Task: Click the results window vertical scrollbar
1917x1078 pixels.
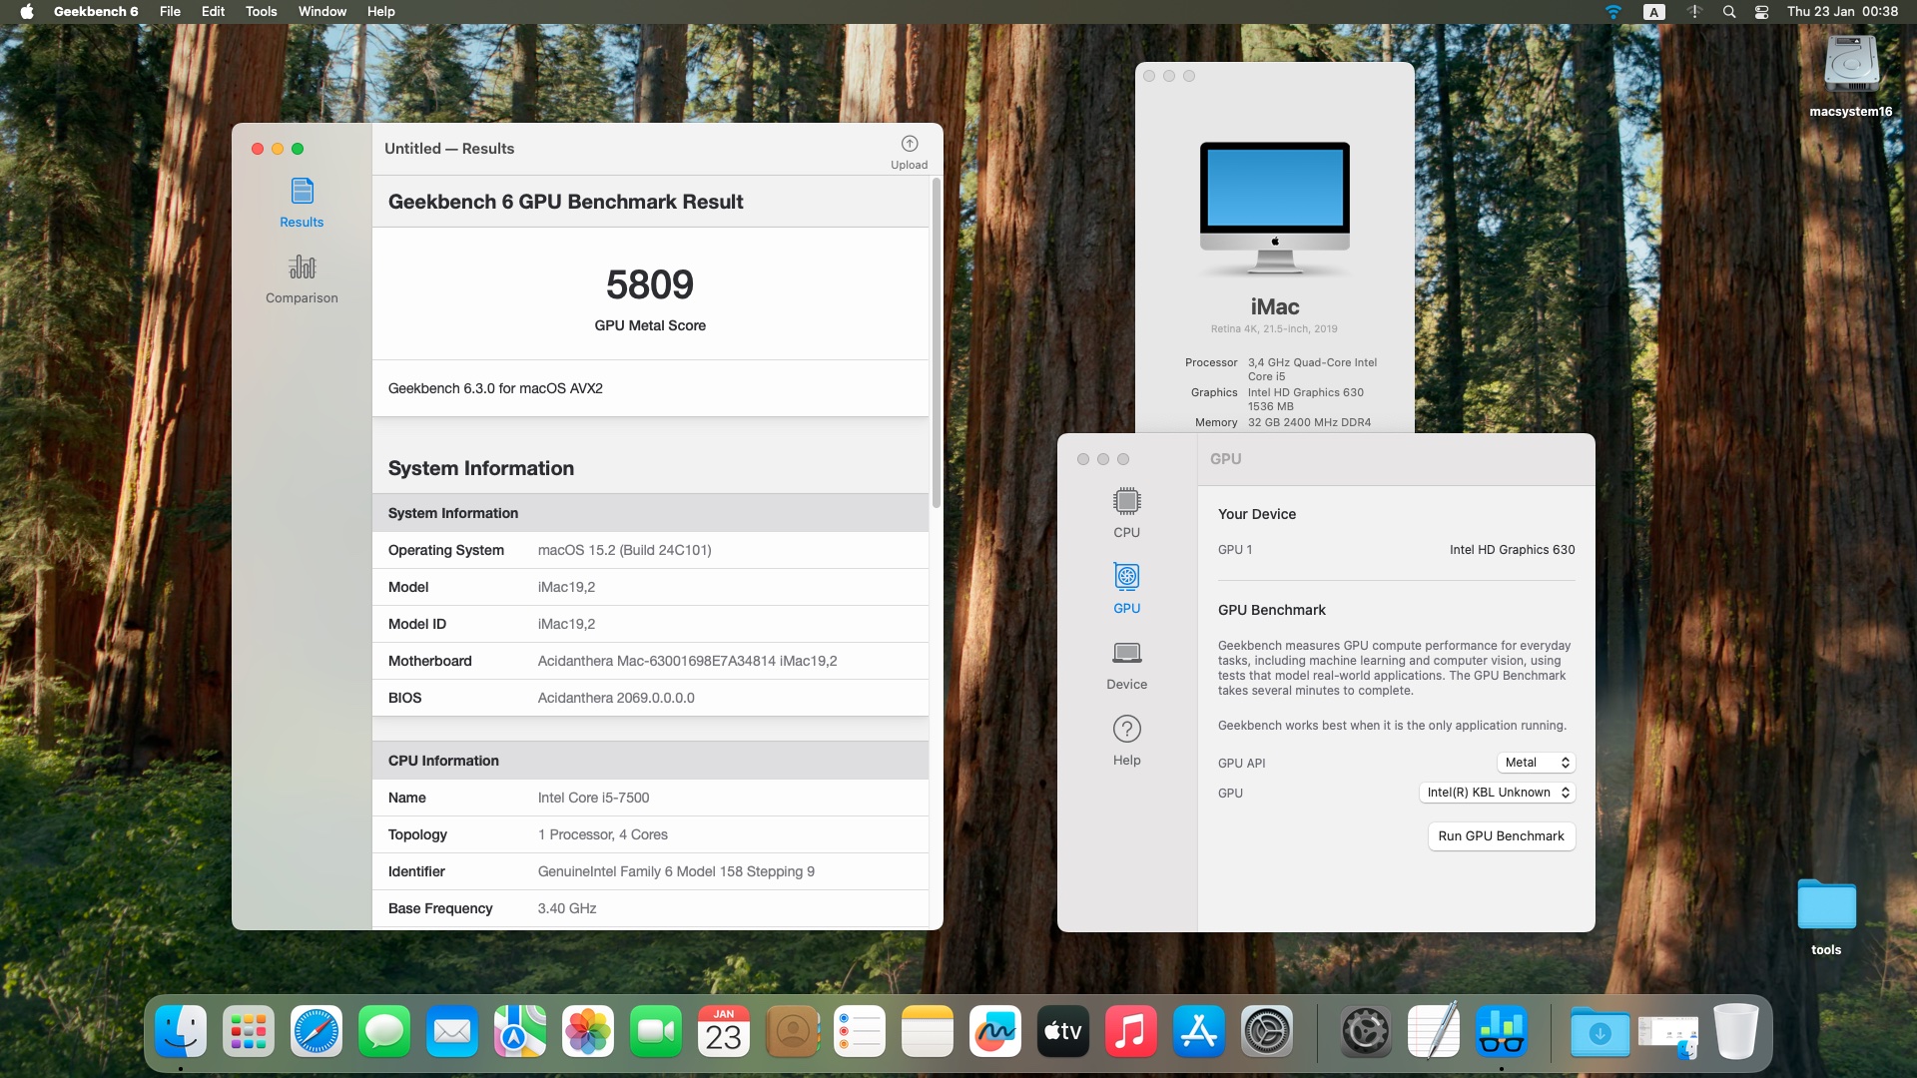Action: (x=936, y=342)
